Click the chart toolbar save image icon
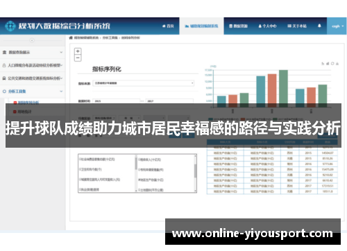This screenshot has width=347, height=251. (337, 64)
